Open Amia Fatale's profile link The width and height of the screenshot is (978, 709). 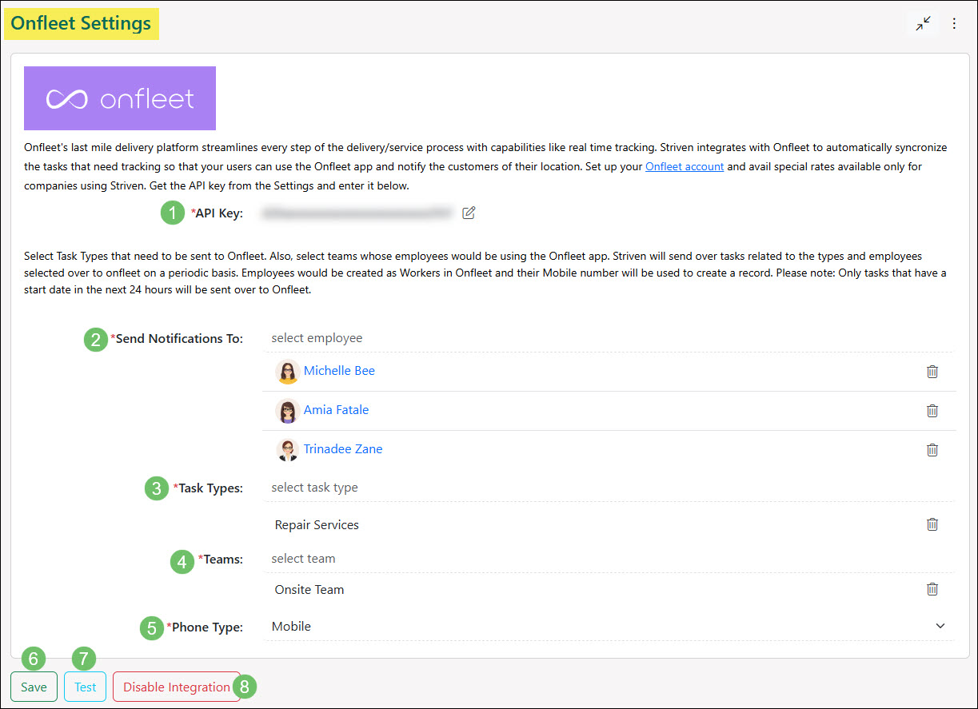coord(336,410)
